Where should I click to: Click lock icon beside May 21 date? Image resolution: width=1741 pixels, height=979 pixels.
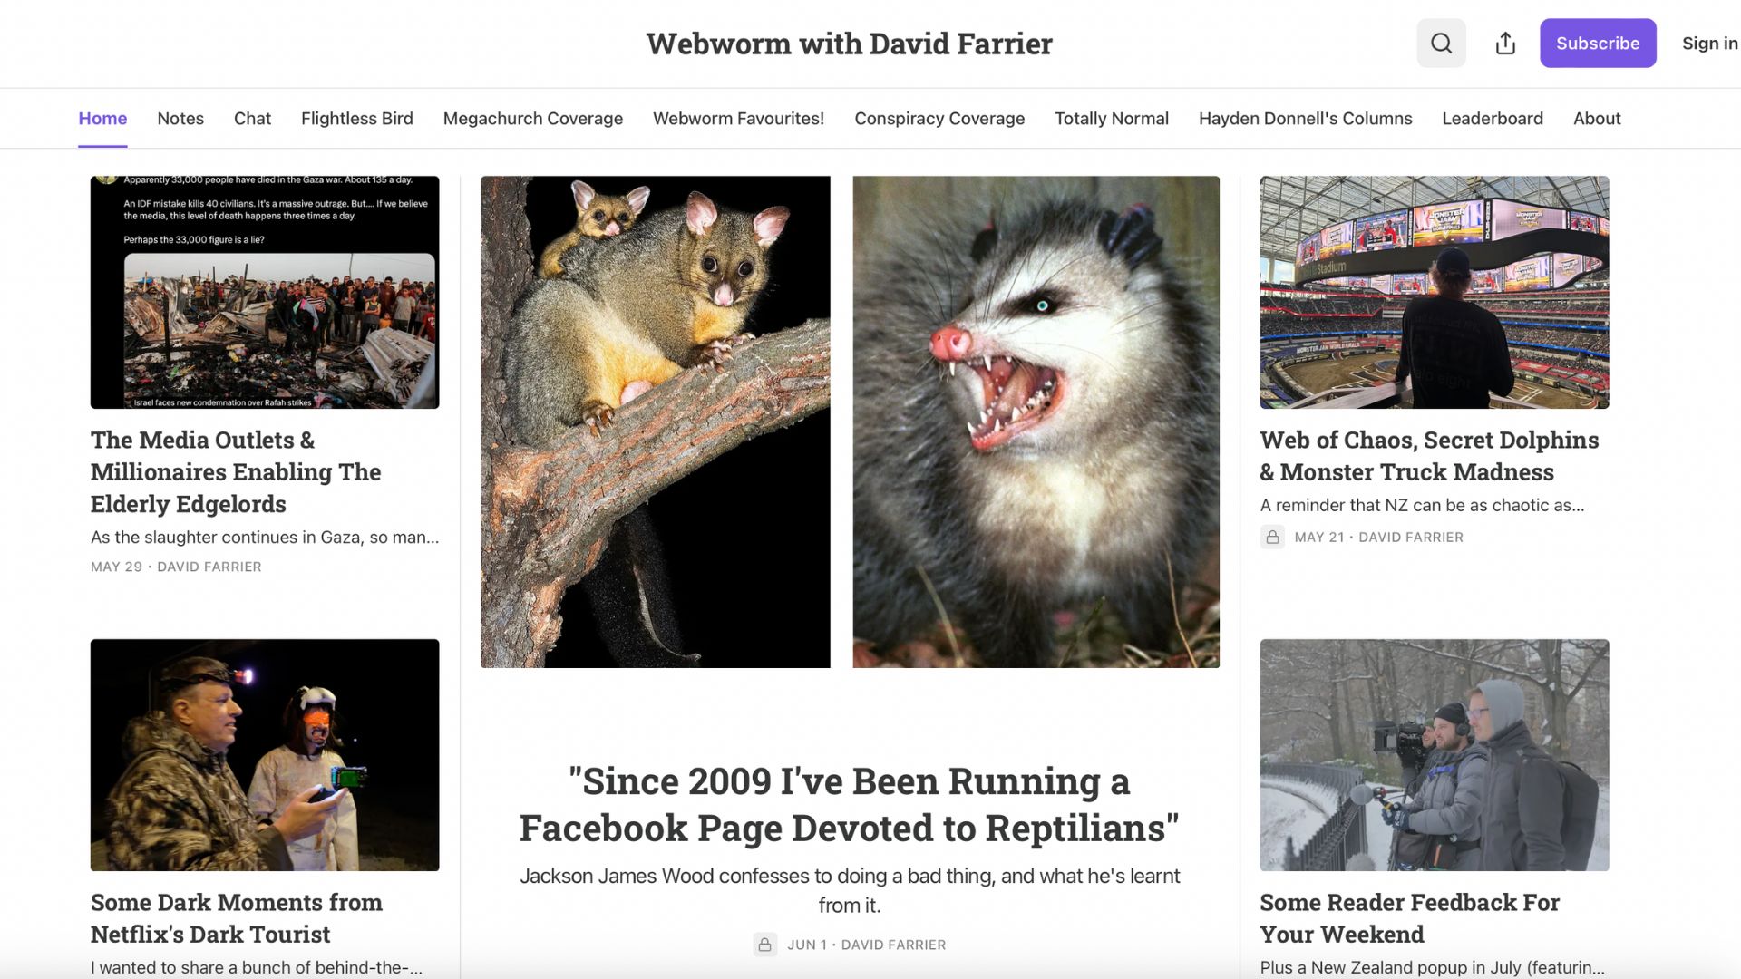point(1272,537)
